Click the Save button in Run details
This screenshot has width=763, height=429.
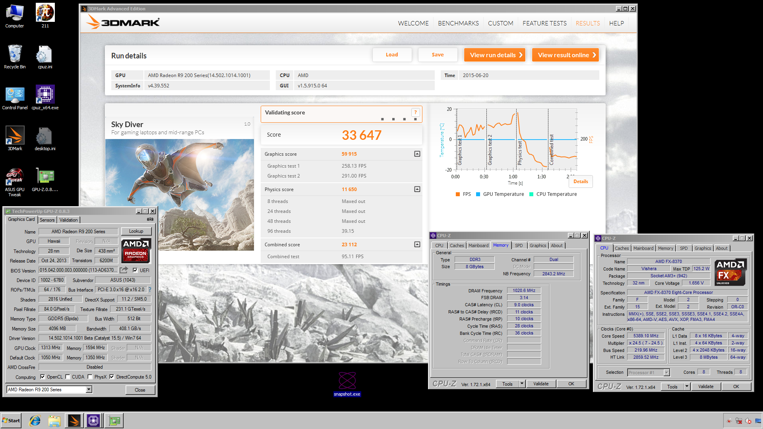pos(438,55)
